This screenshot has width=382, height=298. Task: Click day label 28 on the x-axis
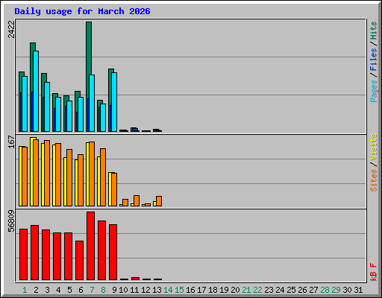[x=325, y=290]
